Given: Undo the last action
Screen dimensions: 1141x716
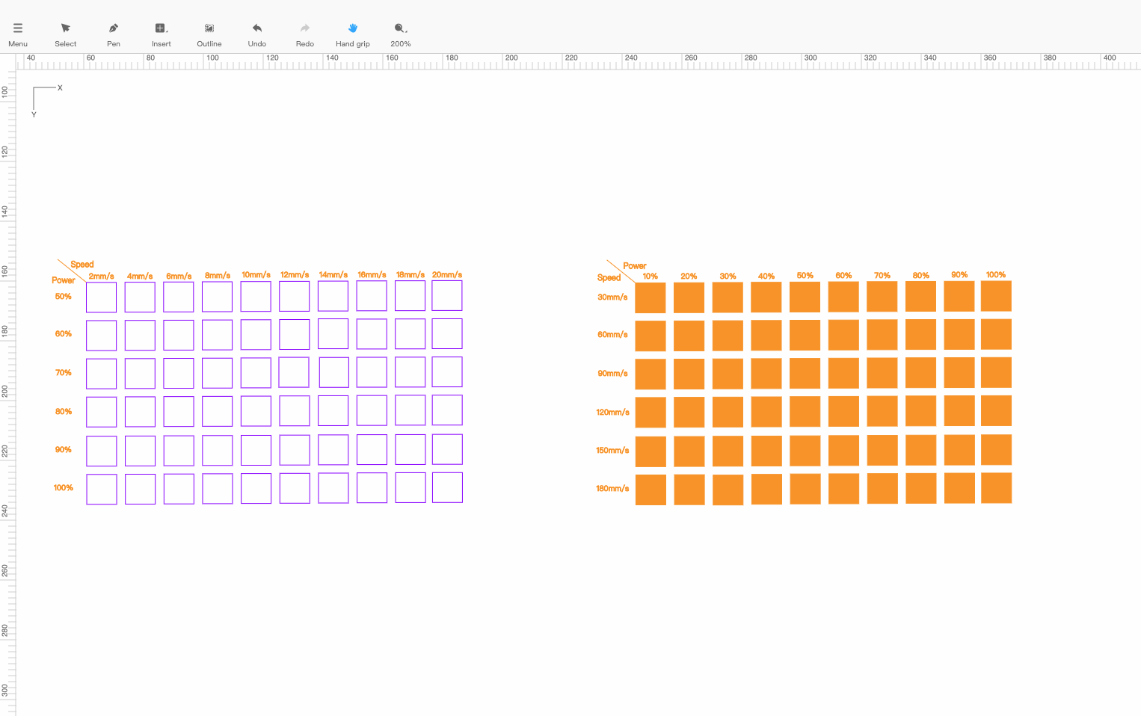Looking at the screenshot, I should click(257, 28).
